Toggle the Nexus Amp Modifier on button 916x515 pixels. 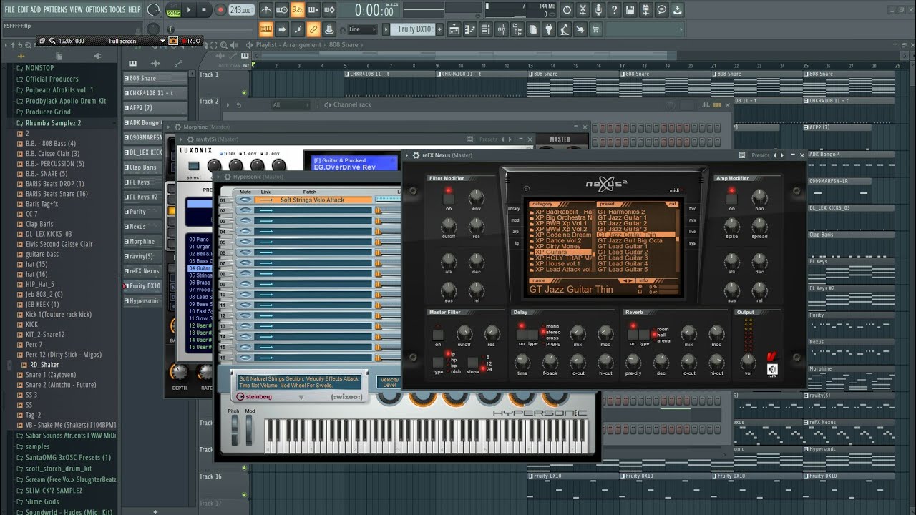(x=731, y=199)
